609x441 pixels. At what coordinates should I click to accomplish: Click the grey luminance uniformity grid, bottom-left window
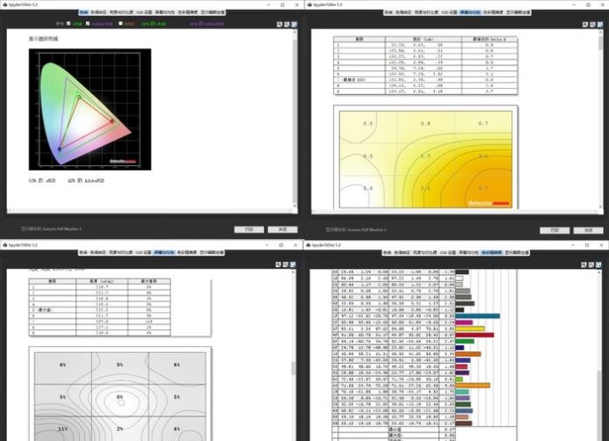[x=119, y=394]
